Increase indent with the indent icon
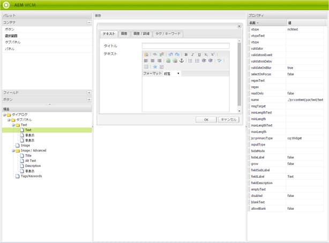The height and width of the screenshot is (243, 329). pos(211,60)
